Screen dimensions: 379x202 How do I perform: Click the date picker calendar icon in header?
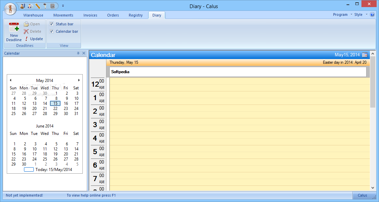[x=365, y=55]
